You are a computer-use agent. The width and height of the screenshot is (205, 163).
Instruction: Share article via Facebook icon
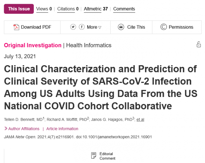[82, 27]
